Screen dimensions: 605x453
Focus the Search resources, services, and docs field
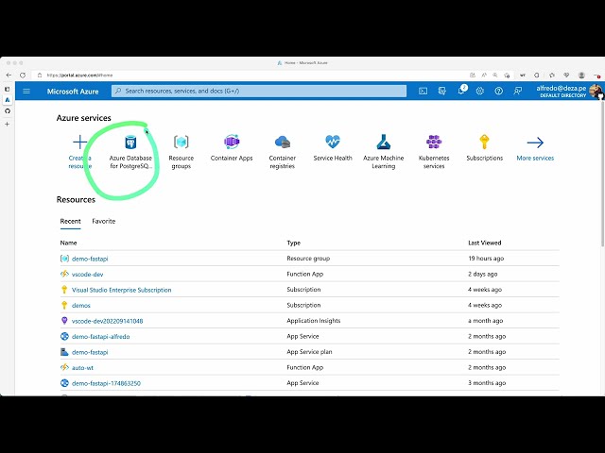coord(259,91)
